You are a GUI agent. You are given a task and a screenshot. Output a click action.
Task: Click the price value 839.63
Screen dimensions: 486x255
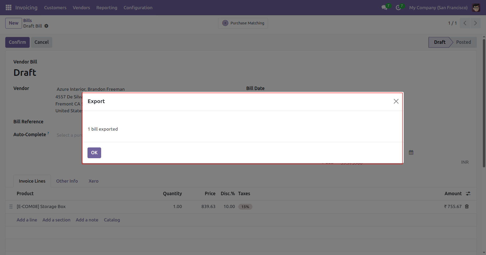pos(208,206)
